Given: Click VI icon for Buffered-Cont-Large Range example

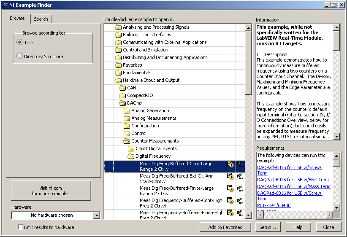Looking at the screenshot, I should click(230, 164).
